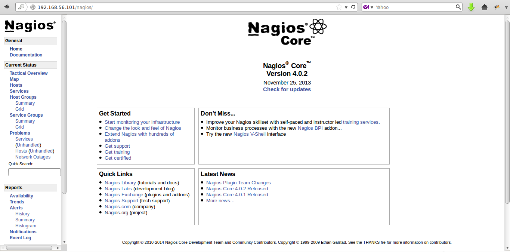Open the Notifications report
Viewport: 510px width, 252px height.
(x=23, y=232)
